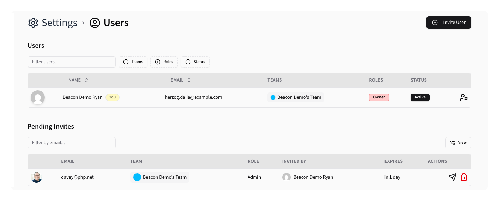Open the Settings gear icon

click(33, 23)
